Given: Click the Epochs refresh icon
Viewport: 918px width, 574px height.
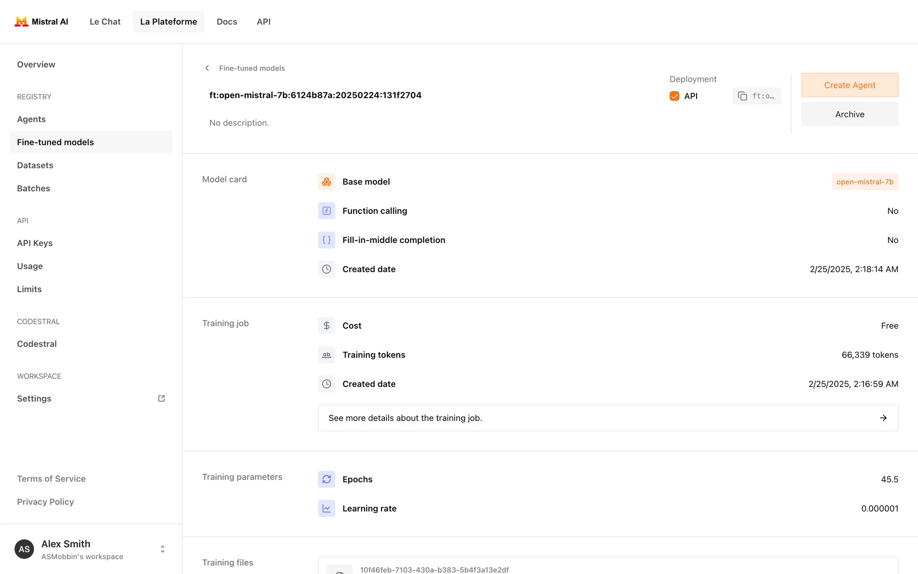Looking at the screenshot, I should point(327,479).
